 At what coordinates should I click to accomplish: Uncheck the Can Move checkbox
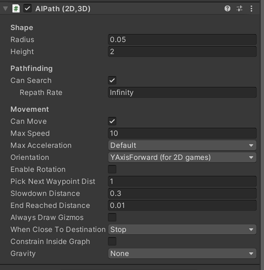(x=112, y=121)
